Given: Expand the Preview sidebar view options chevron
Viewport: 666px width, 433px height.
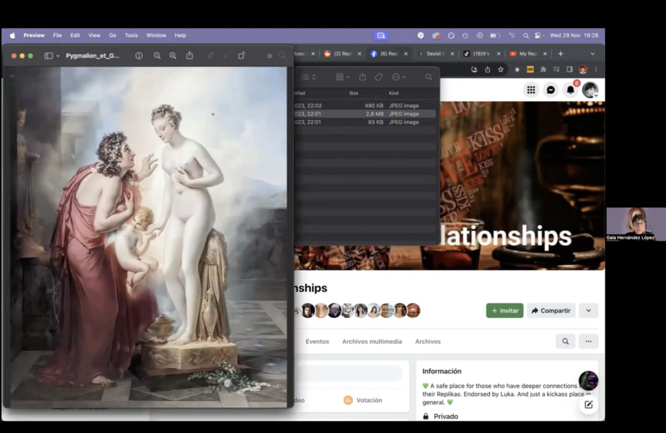Looking at the screenshot, I should coord(58,56).
